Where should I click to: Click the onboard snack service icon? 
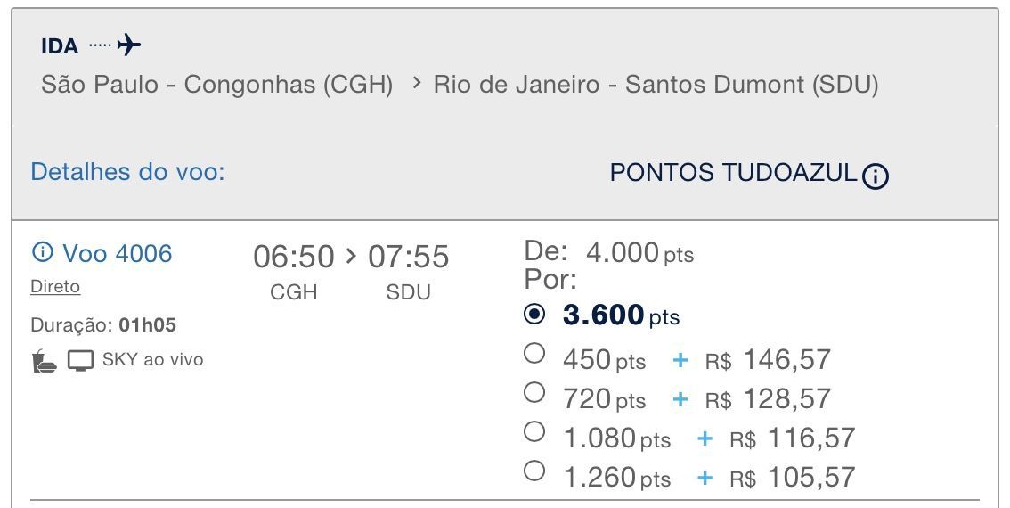coord(45,360)
